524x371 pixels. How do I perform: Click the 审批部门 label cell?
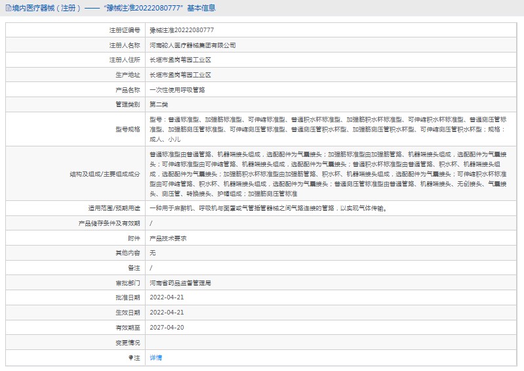point(75,283)
